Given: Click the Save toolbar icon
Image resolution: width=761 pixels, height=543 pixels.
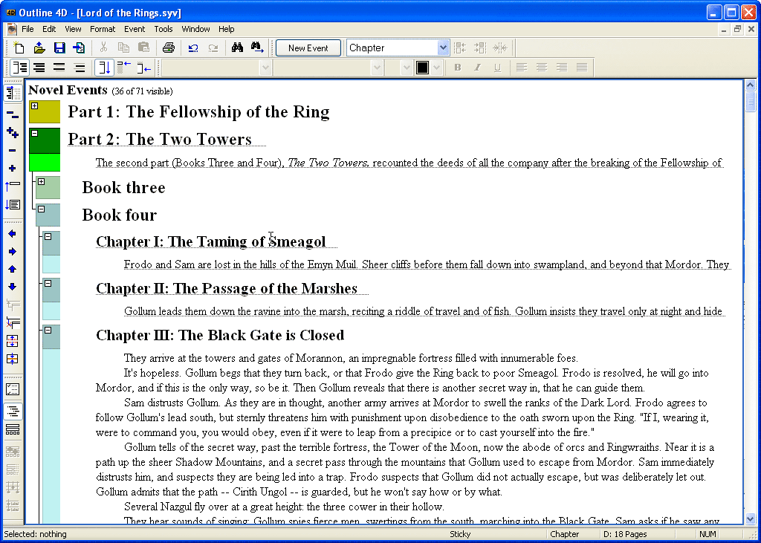Looking at the screenshot, I should tap(59, 48).
